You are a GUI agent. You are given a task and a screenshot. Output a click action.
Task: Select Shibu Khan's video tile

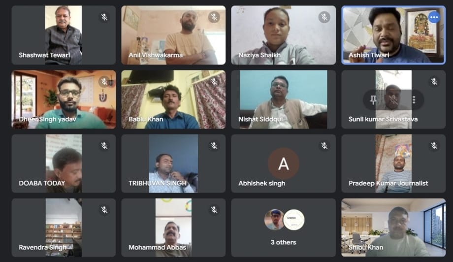393,228
